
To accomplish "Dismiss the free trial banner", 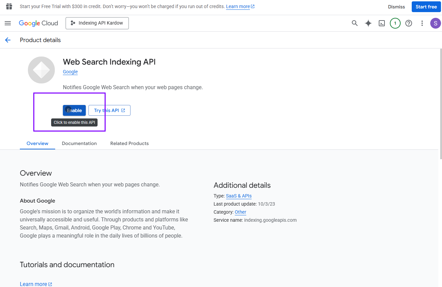I will [x=396, y=7].
